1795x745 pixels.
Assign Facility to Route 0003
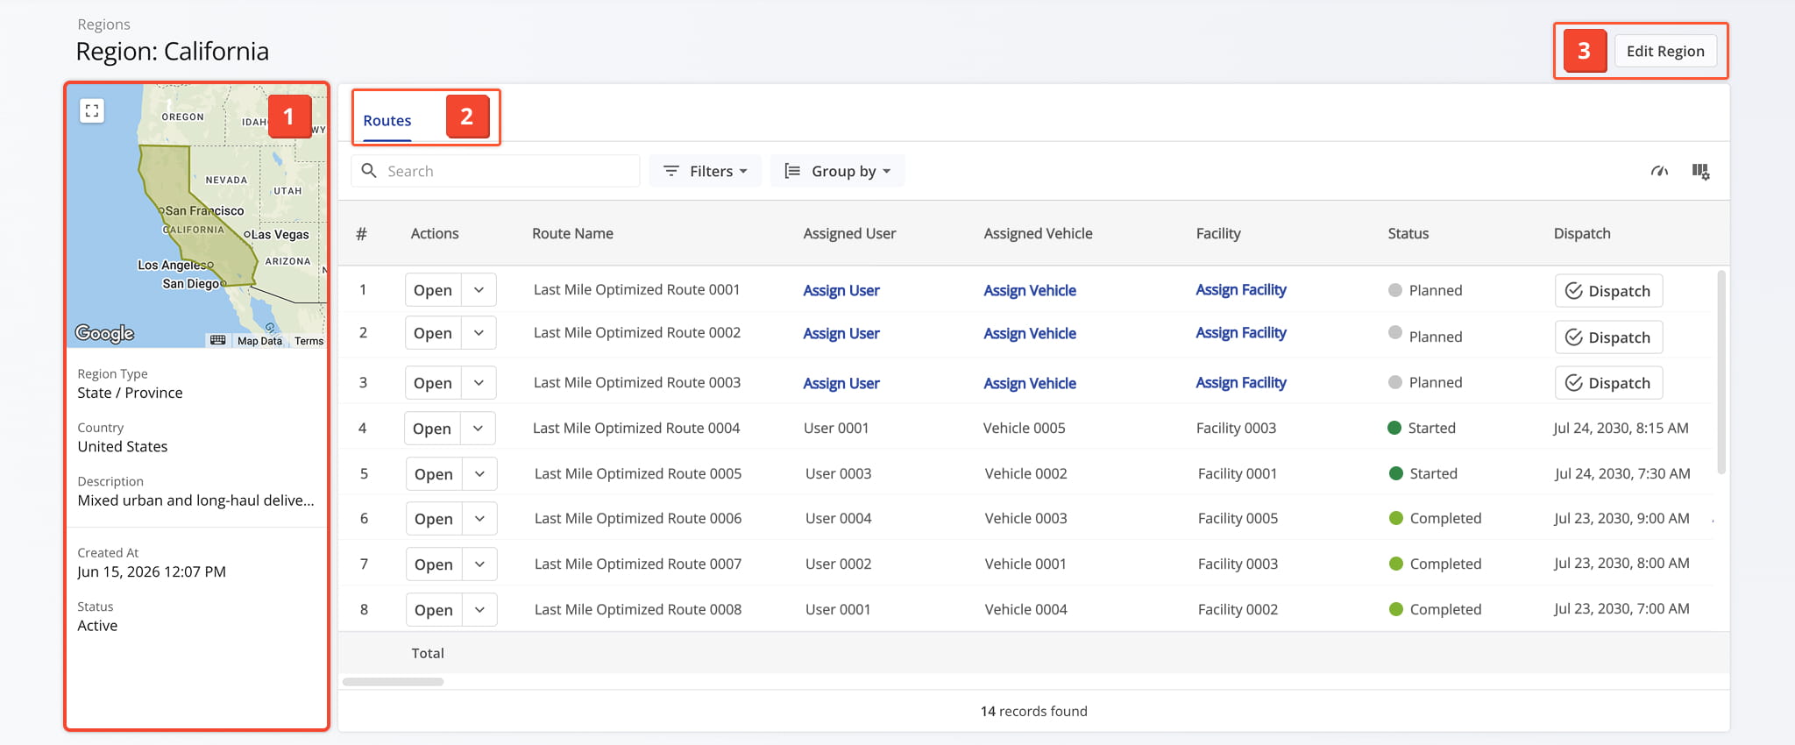pos(1241,383)
